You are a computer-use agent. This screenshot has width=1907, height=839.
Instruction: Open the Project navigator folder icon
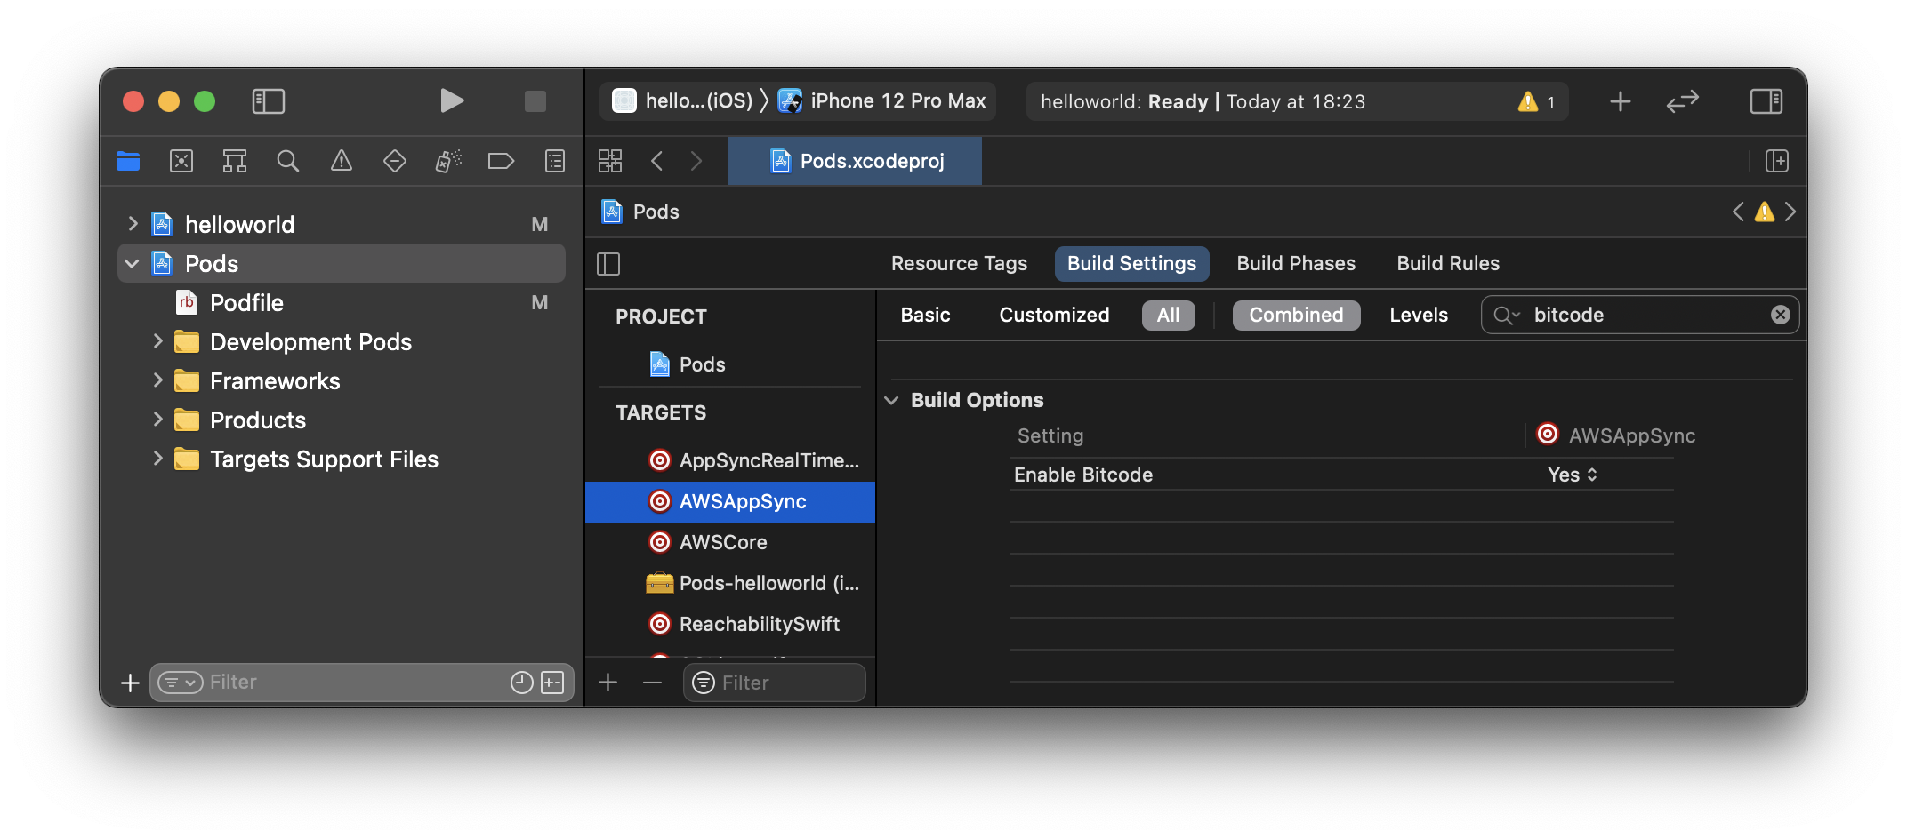coord(128,161)
